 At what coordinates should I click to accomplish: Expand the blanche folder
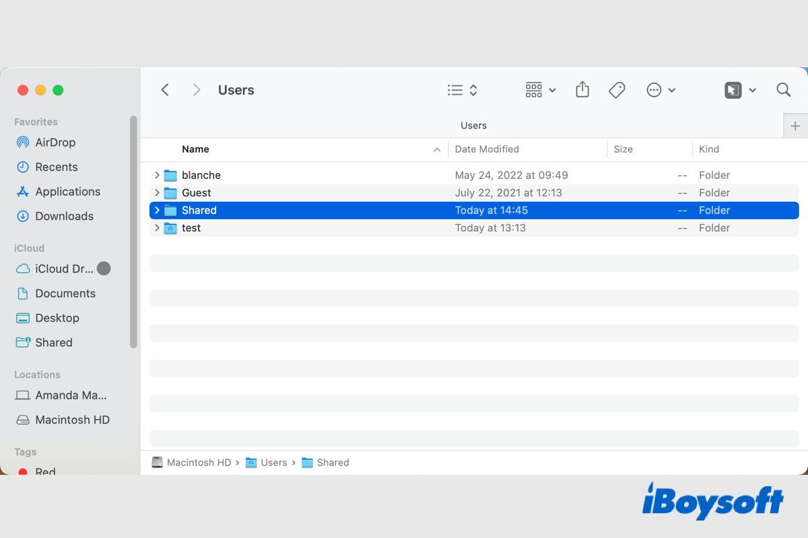point(157,175)
